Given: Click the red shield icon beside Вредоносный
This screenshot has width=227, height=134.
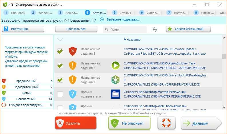Looking at the screenshot, I should pyautogui.click(x=4, y=81).
